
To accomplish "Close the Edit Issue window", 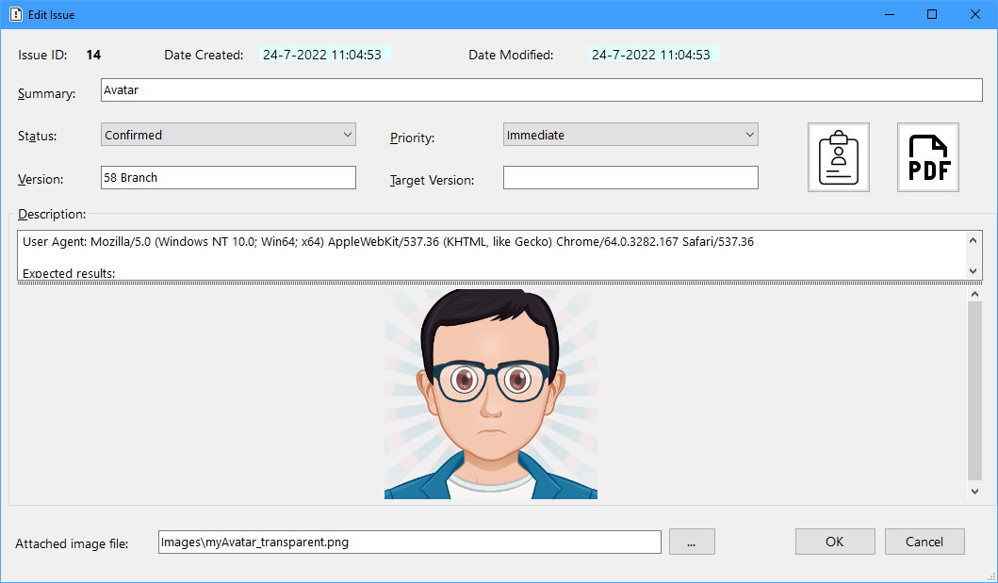I will pyautogui.click(x=975, y=14).
